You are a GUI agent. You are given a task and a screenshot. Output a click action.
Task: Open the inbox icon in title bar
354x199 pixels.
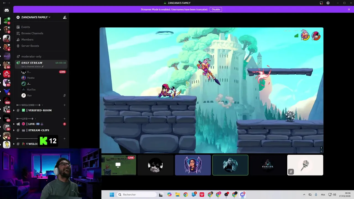321,3
